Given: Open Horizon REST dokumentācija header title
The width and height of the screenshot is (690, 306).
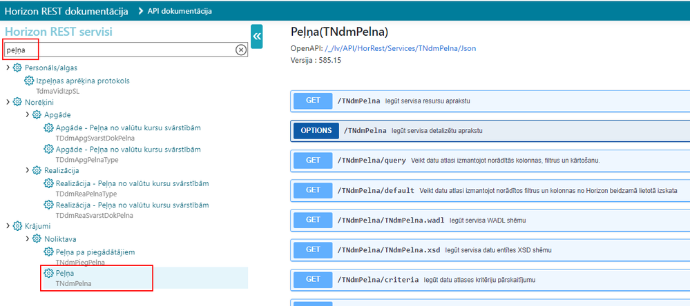Looking at the screenshot, I should click(66, 11).
